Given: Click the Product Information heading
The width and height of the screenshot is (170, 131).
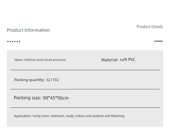Looking at the screenshot, I should pyautogui.click(x=28, y=30).
